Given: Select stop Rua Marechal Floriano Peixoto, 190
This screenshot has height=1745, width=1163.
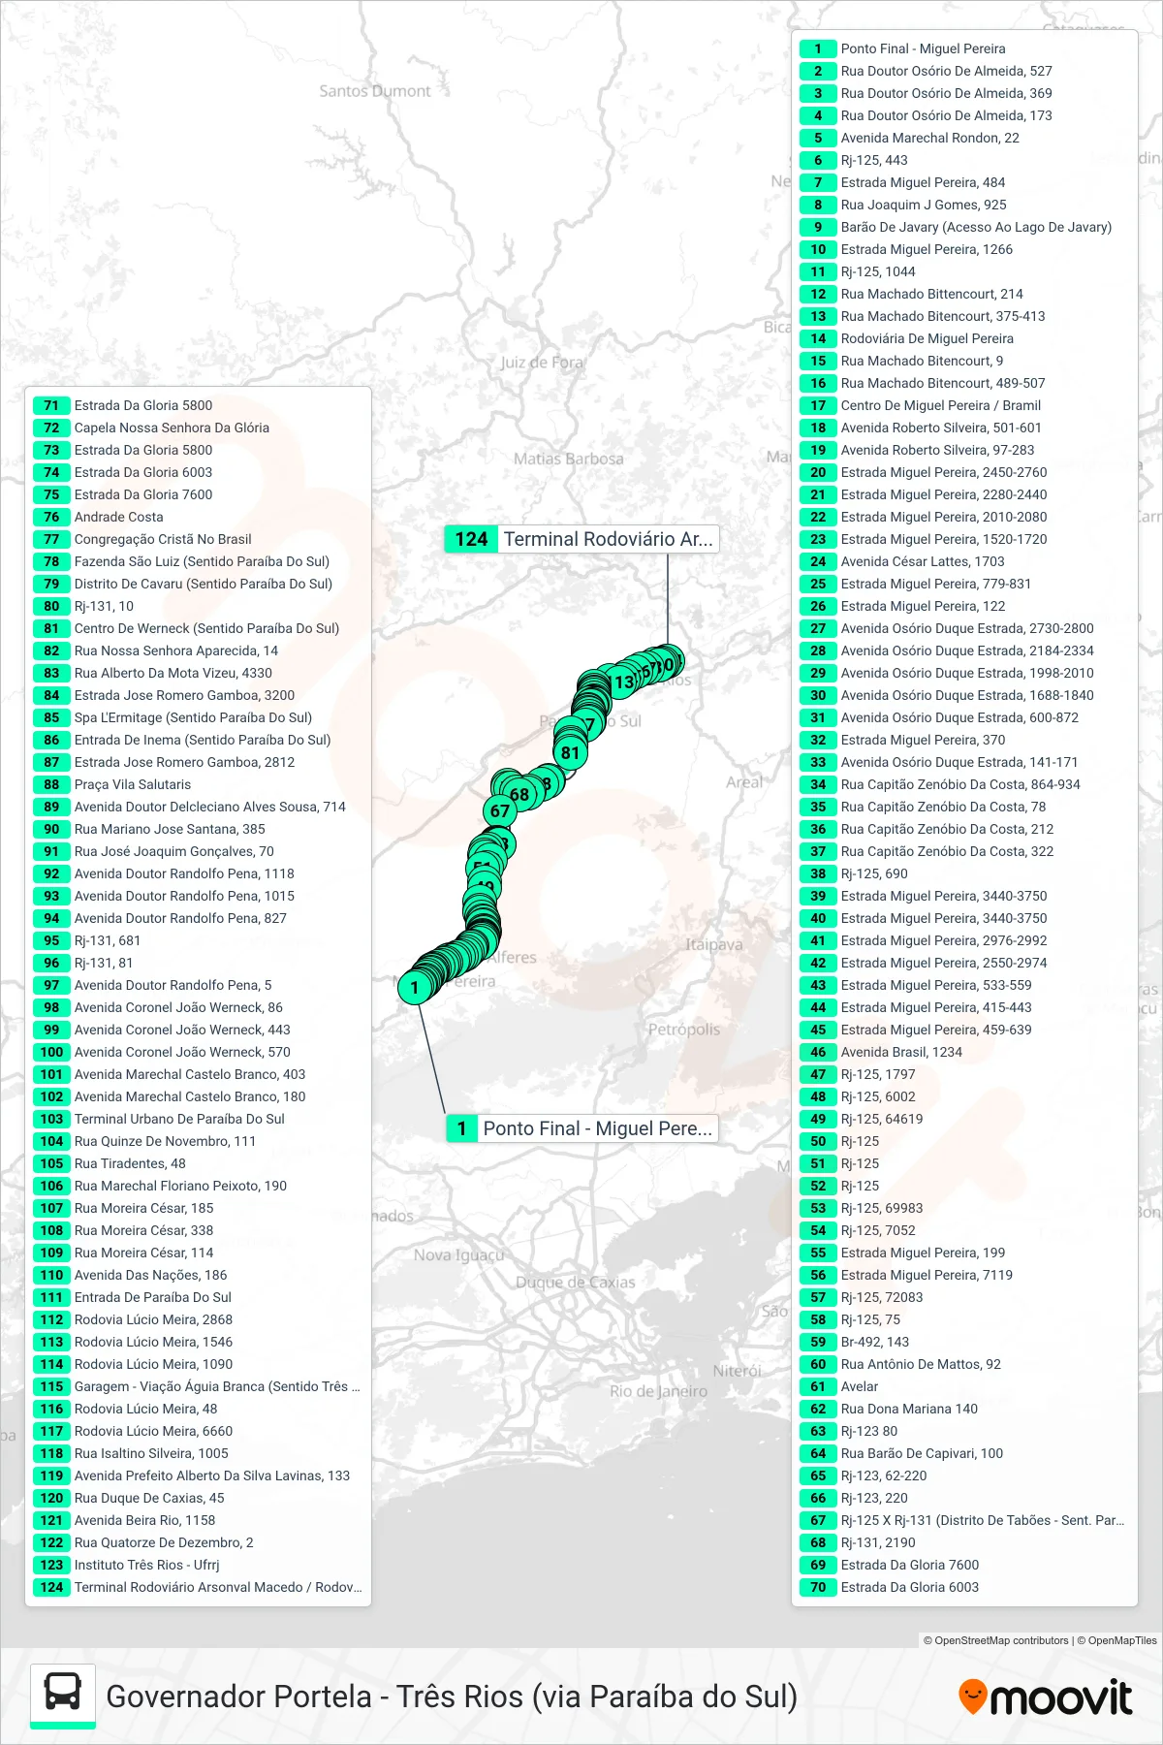Looking at the screenshot, I should pyautogui.click(x=160, y=1186).
